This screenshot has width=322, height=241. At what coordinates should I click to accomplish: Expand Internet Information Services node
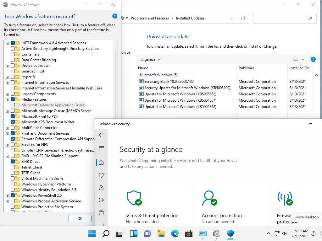pyautogui.click(x=8, y=83)
